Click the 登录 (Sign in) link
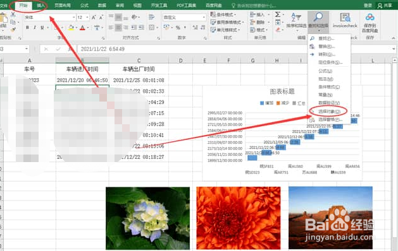The image size is (398, 251). pyautogui.click(x=368, y=5)
